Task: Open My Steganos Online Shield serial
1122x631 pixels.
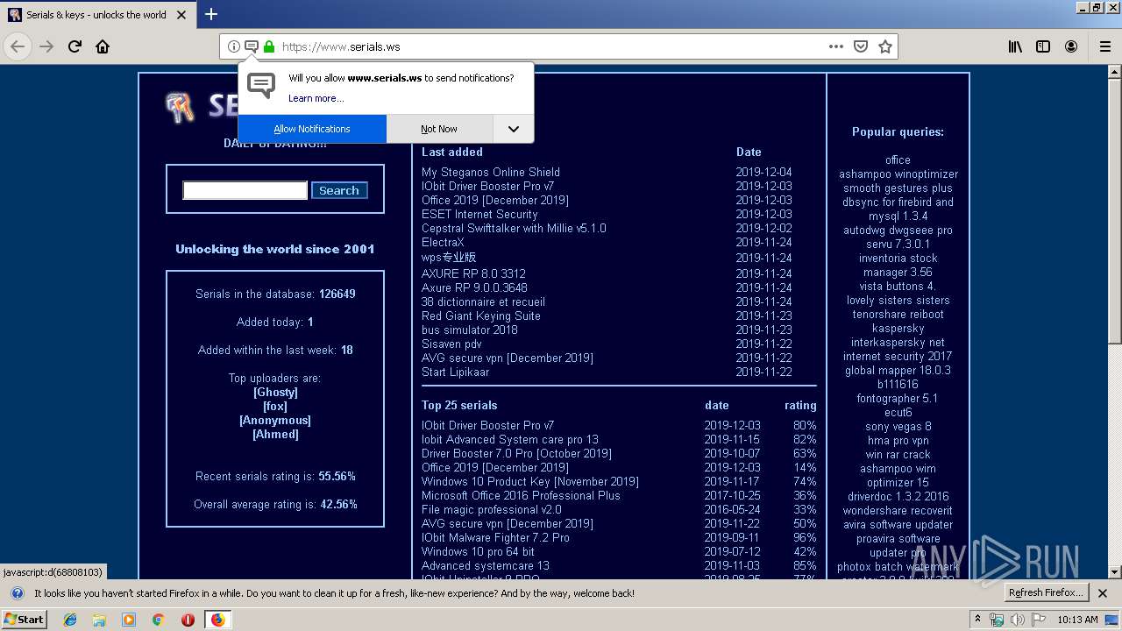Action: pos(491,172)
